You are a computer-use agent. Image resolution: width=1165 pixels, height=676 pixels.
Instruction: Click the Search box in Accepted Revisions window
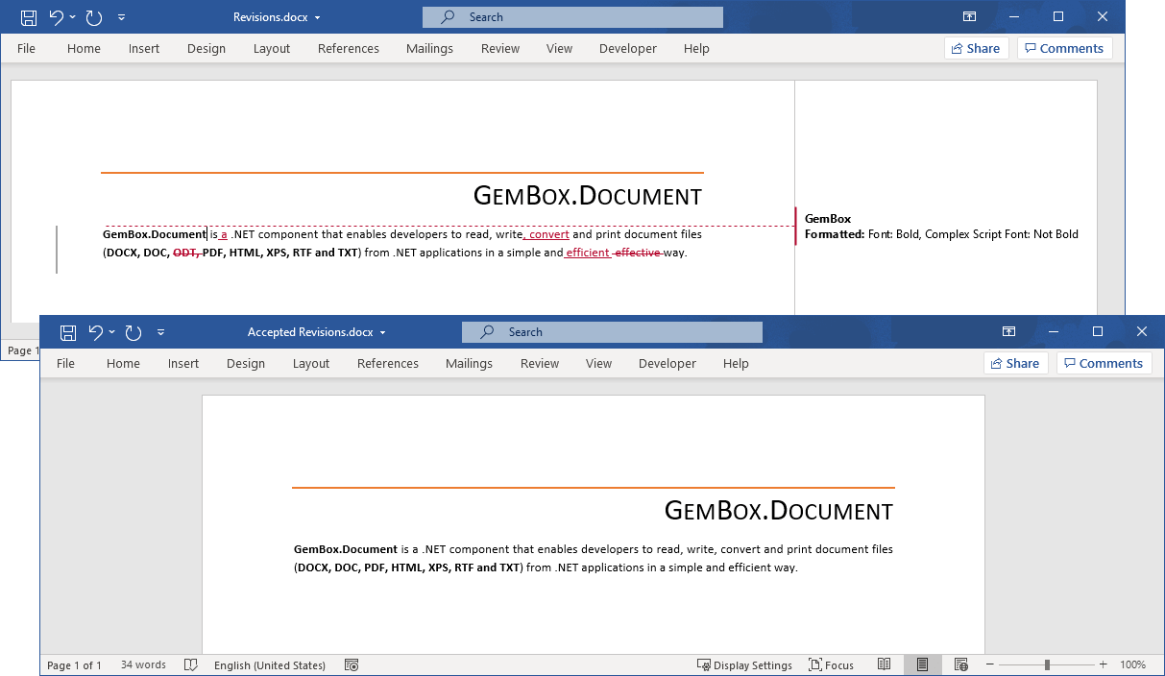tap(612, 332)
